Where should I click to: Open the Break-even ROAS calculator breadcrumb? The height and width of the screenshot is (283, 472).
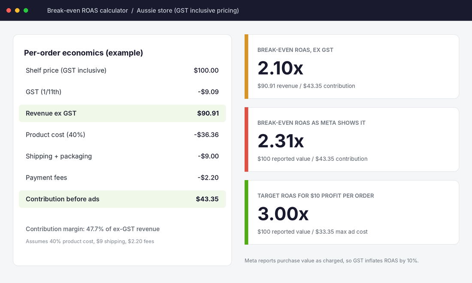pyautogui.click(x=88, y=11)
